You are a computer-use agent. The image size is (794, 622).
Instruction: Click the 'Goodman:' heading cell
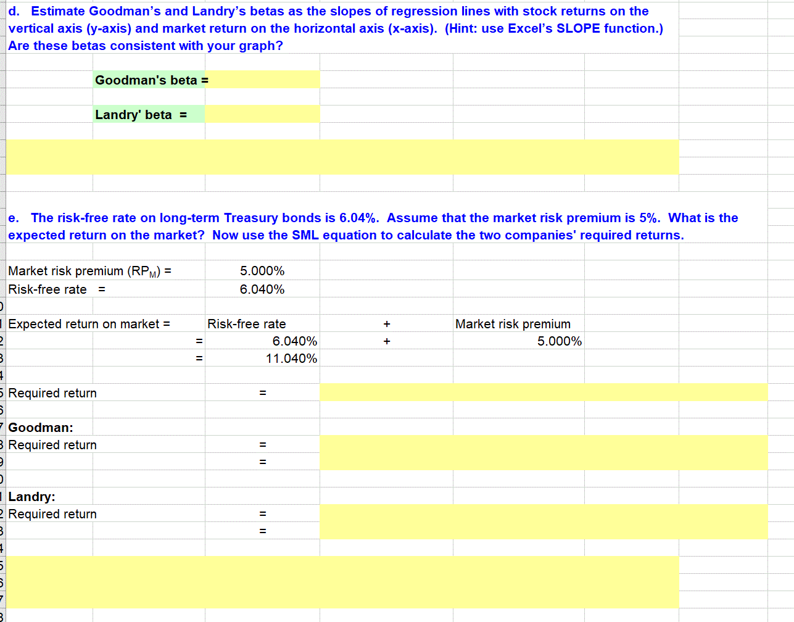(x=41, y=428)
